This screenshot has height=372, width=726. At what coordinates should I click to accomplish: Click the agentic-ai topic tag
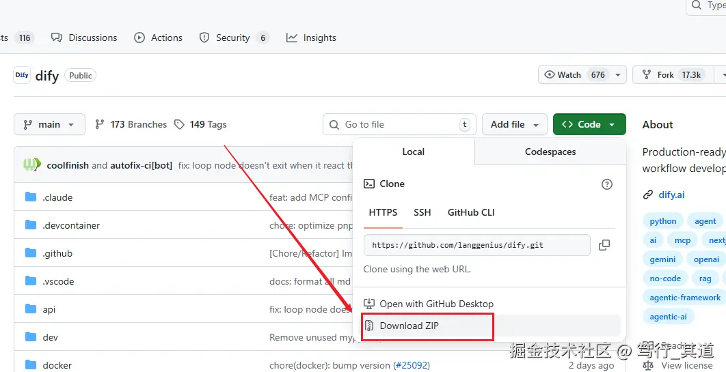click(668, 317)
